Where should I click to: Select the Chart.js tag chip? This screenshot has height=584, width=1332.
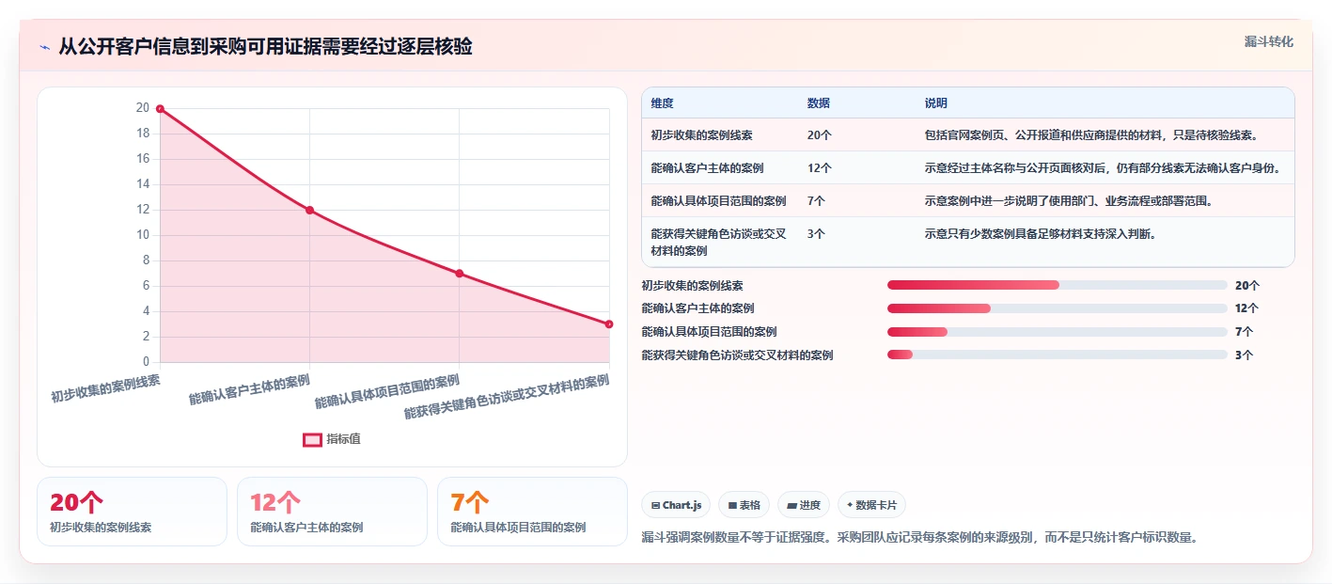(x=676, y=505)
